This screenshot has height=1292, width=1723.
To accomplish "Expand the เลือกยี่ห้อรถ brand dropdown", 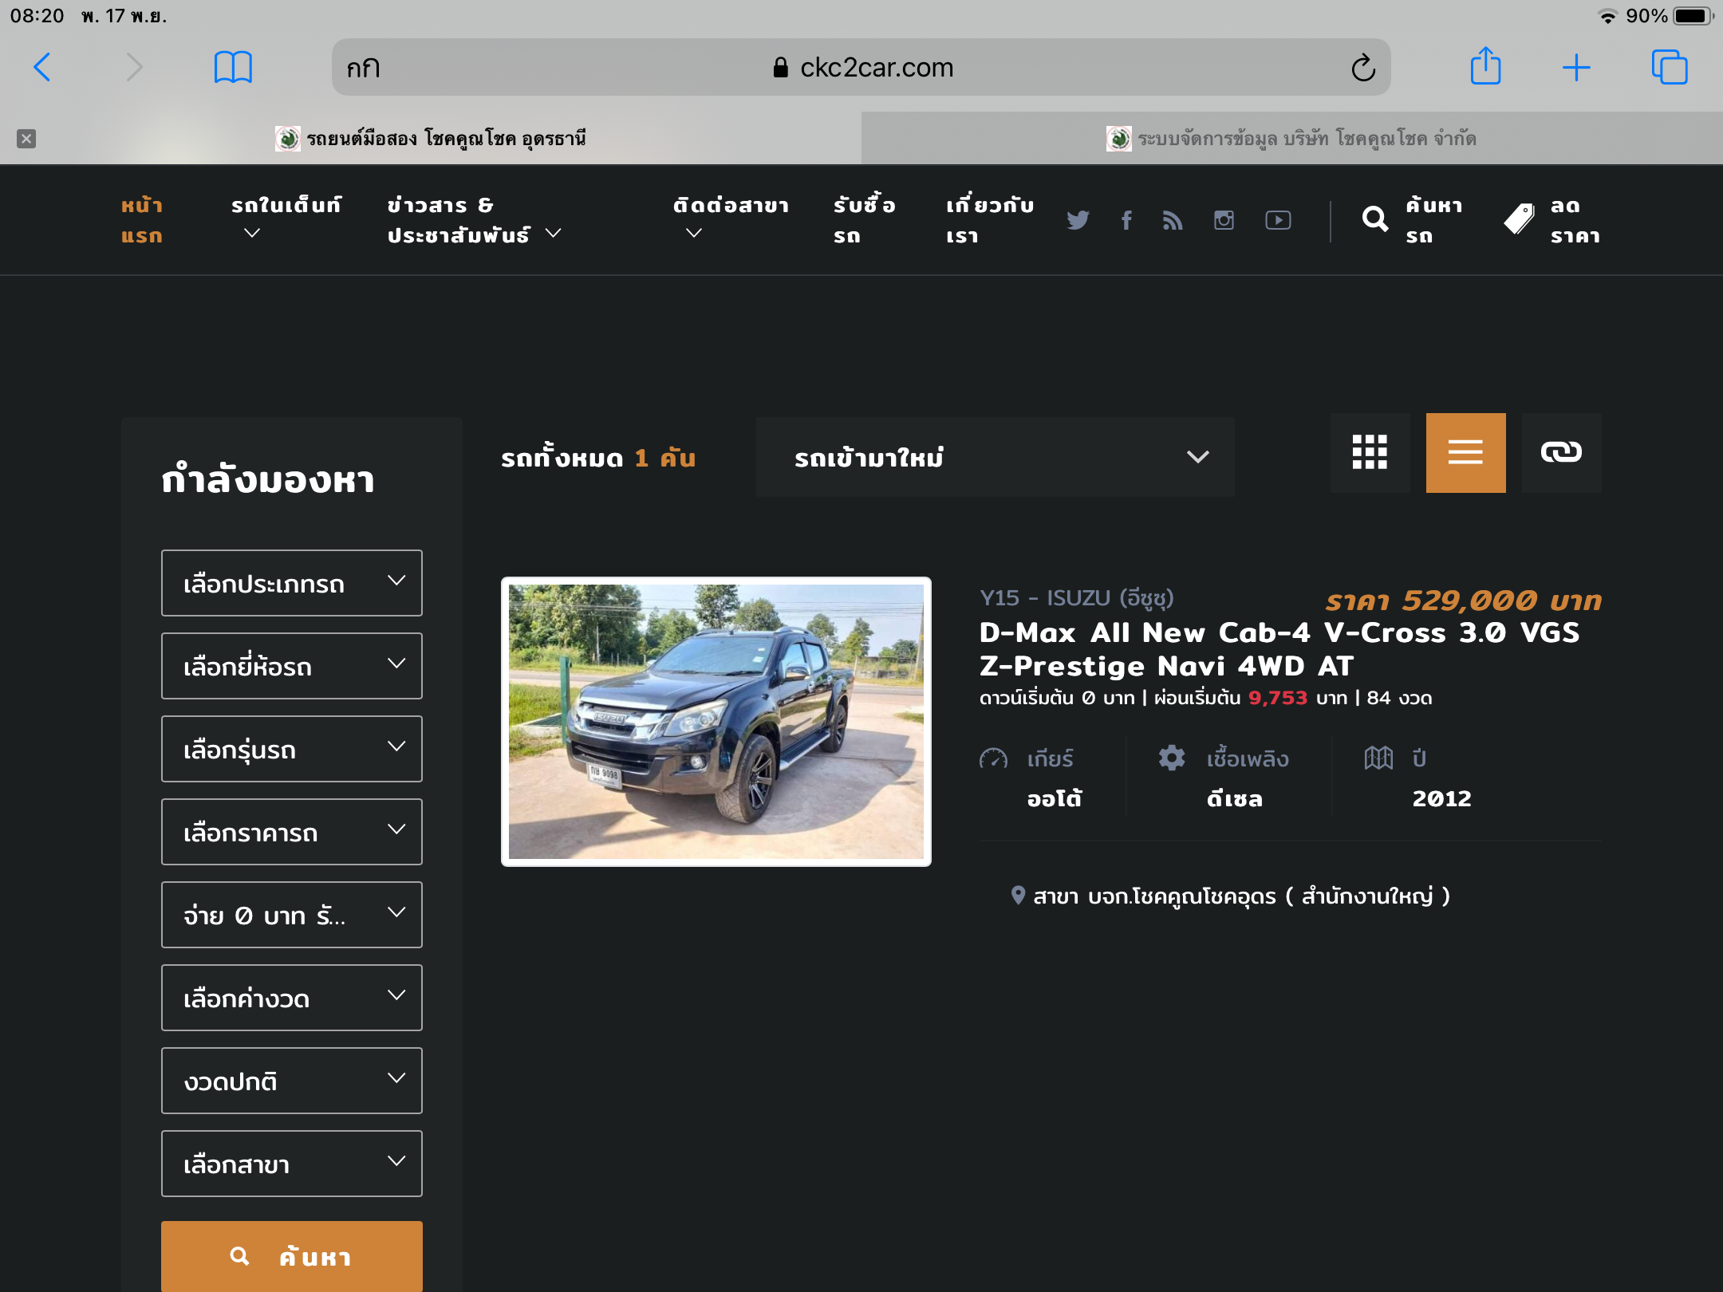I will [291, 666].
